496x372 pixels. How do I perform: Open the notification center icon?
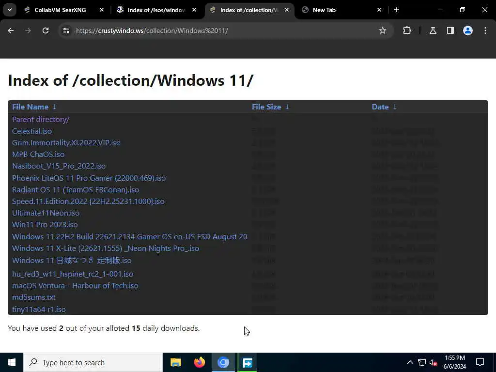click(480, 362)
